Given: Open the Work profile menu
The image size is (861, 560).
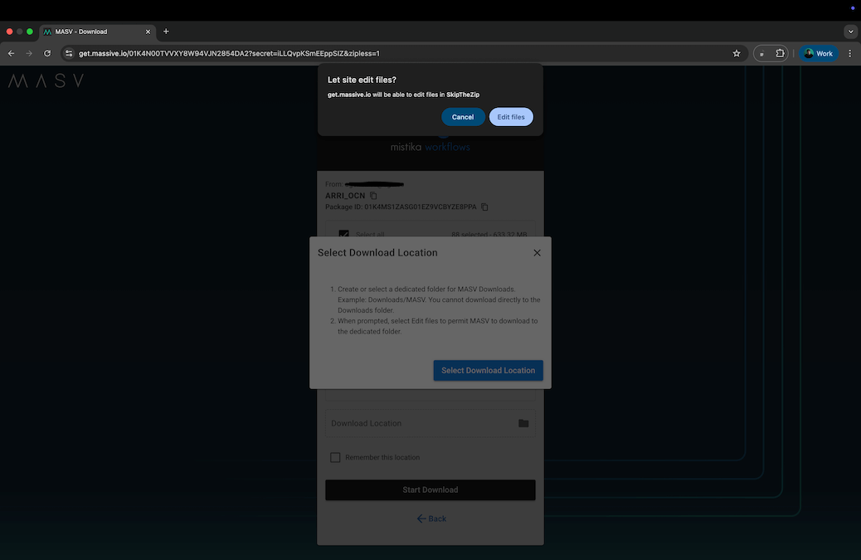Looking at the screenshot, I should coord(819,53).
